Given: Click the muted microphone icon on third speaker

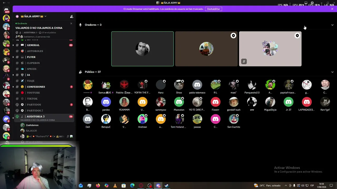Looking at the screenshot, I should [x=244, y=62].
